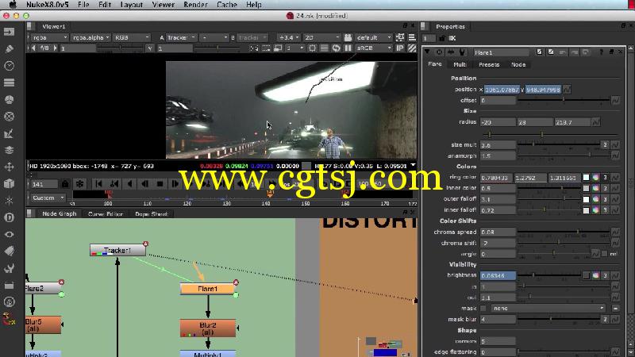This screenshot has width=635, height=357.
Task: Switch to the Dope Sheet tab
Action: pos(151,213)
